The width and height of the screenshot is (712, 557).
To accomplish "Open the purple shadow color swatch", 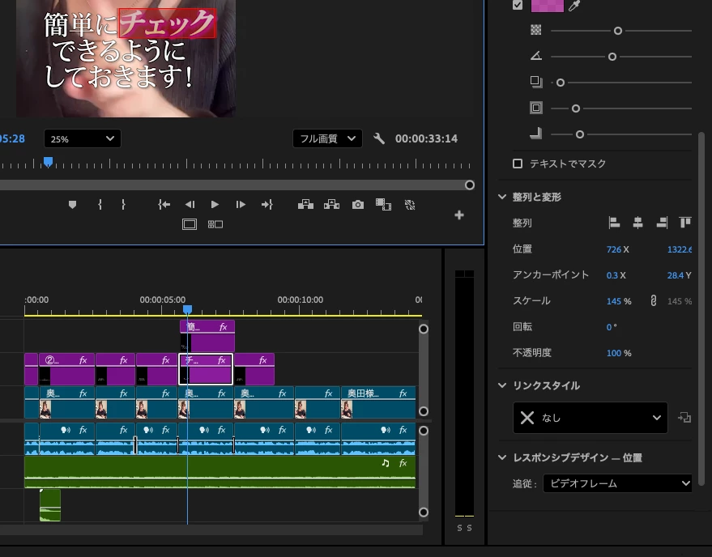I will click(x=548, y=6).
